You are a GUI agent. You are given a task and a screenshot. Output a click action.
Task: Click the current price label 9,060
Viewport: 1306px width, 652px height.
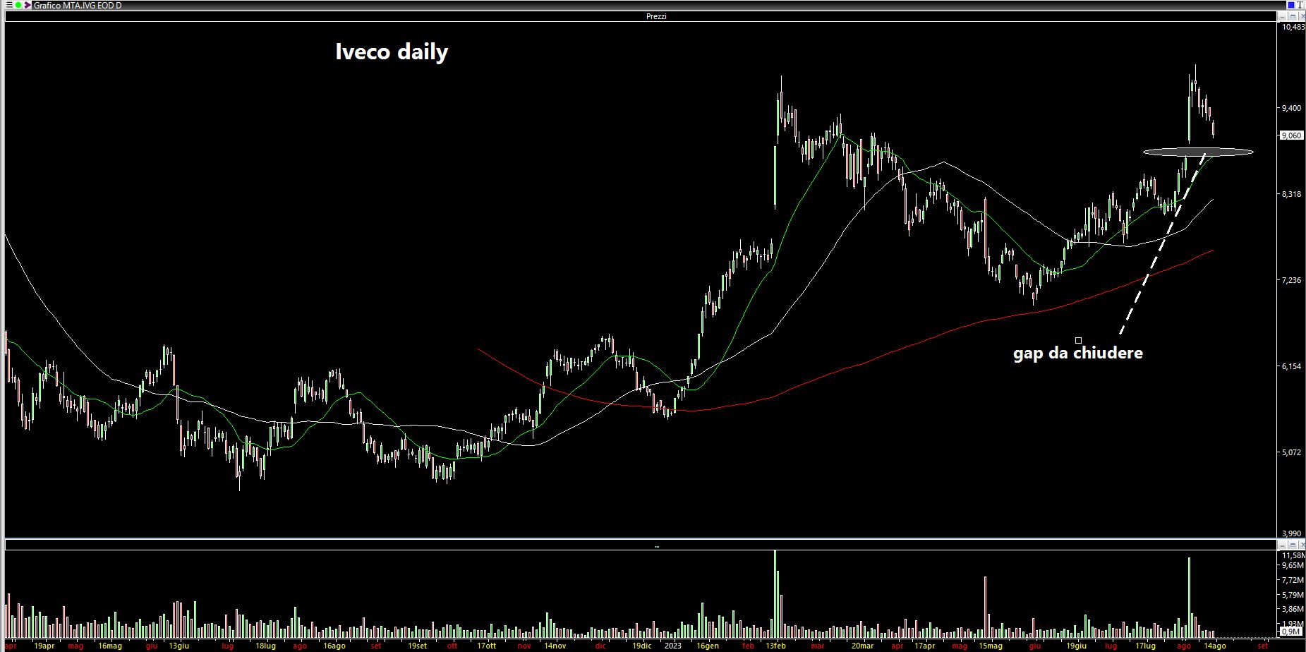point(1291,135)
